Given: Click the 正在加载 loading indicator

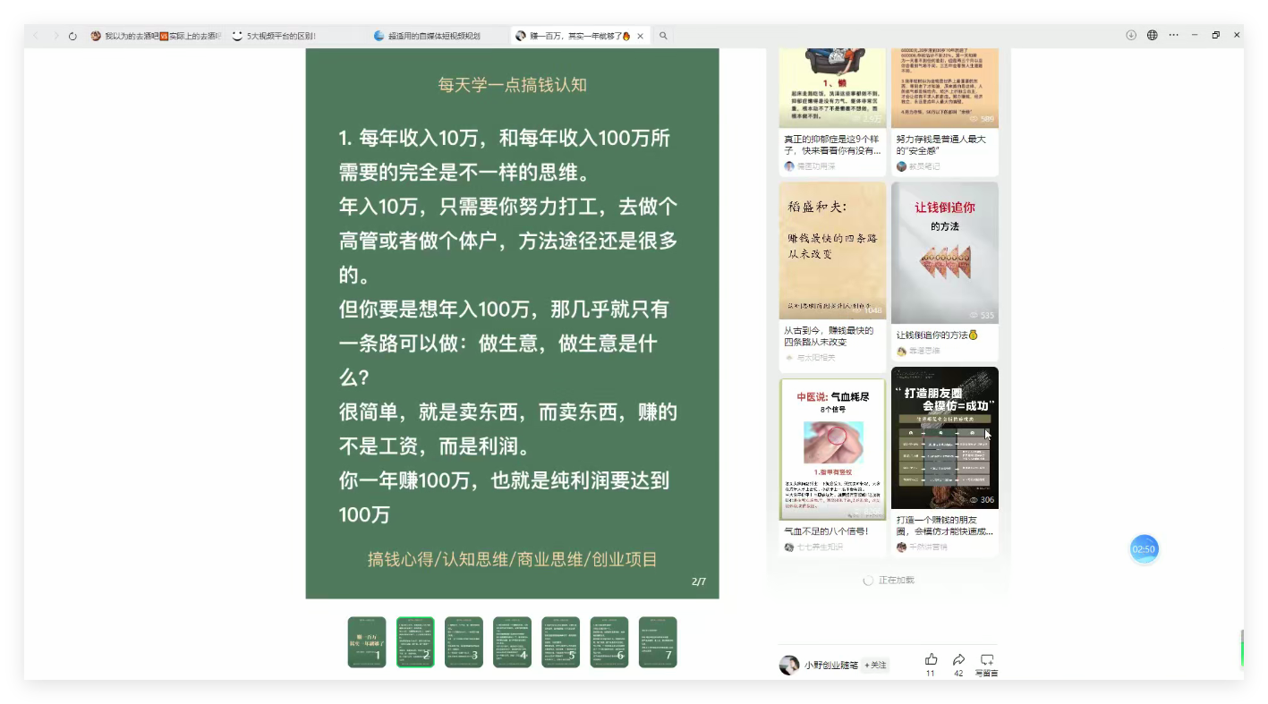Looking at the screenshot, I should click(x=889, y=581).
